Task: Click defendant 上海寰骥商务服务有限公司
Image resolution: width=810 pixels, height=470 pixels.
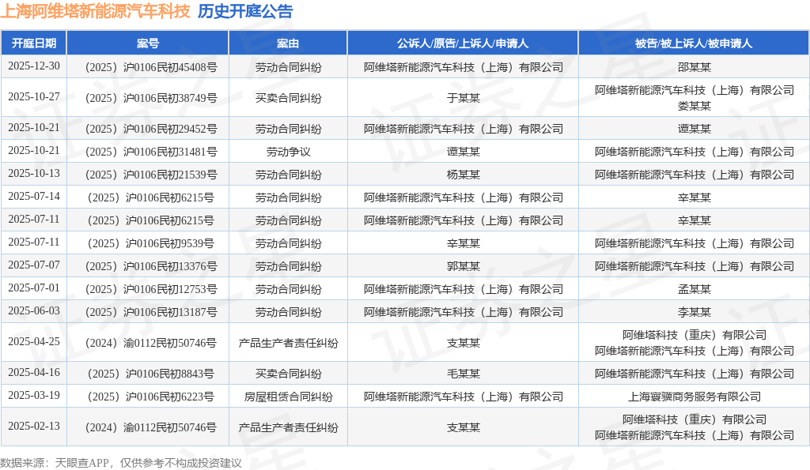Action: [695, 397]
